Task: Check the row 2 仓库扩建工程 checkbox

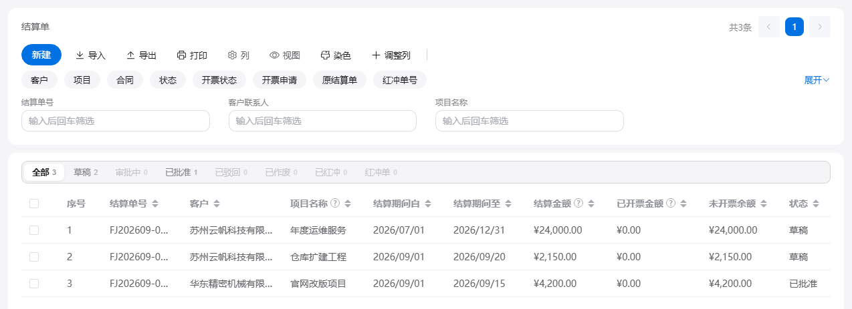Action: pos(34,257)
